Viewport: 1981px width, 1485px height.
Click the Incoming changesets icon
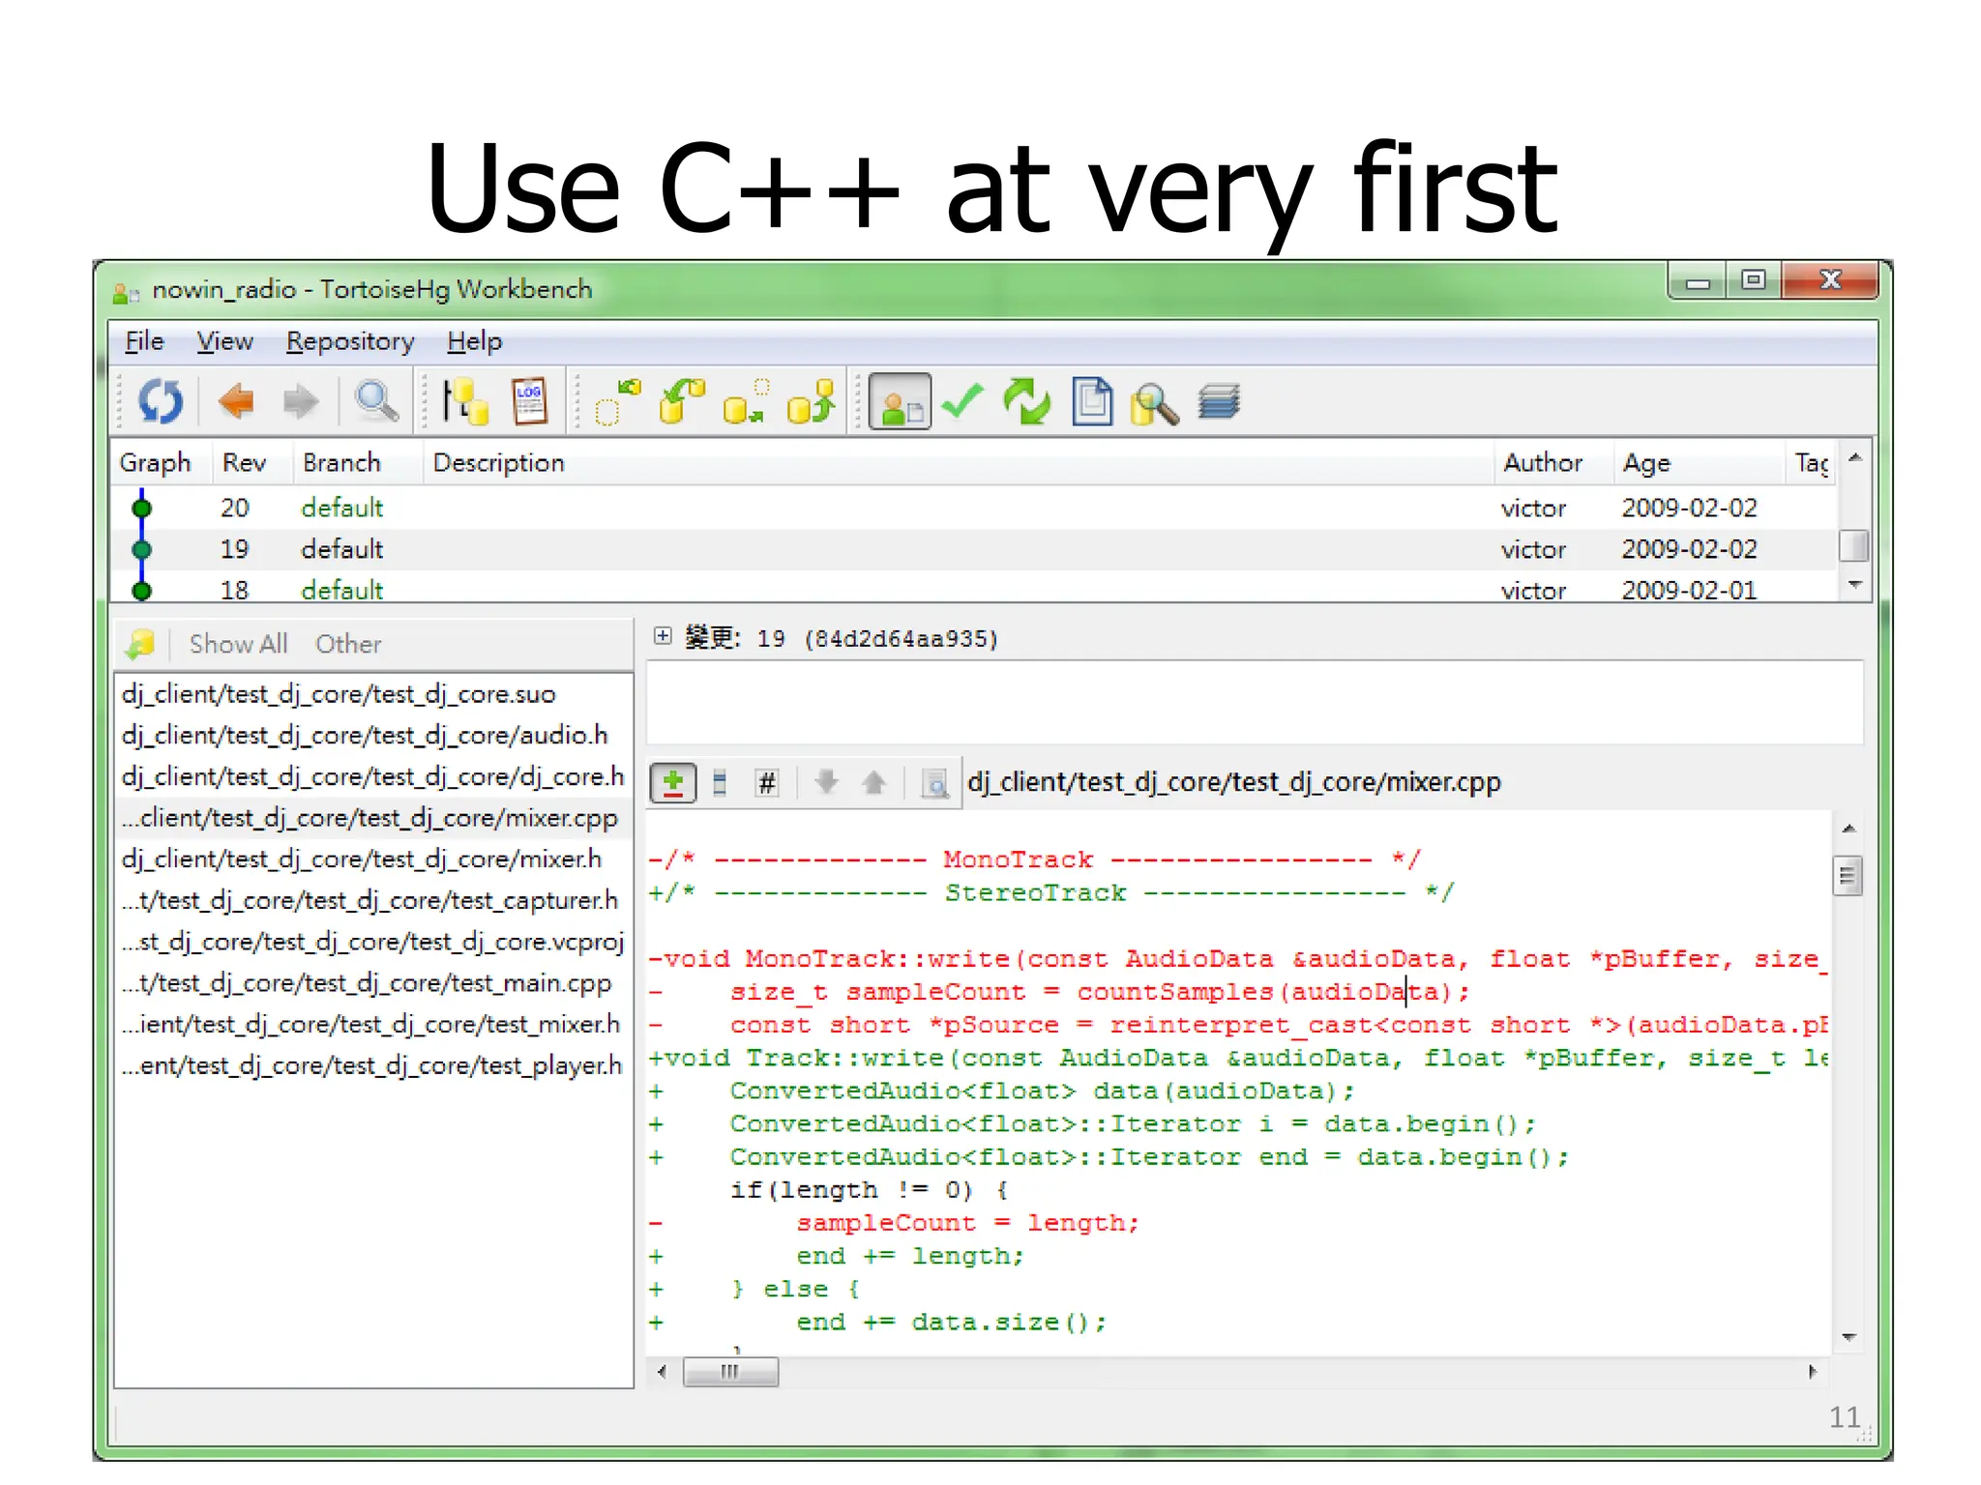pos(617,401)
